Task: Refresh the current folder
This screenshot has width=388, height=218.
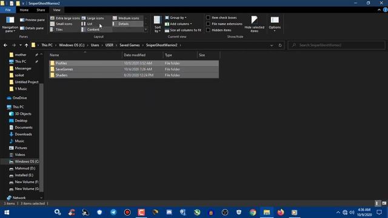Action: pos(280,45)
